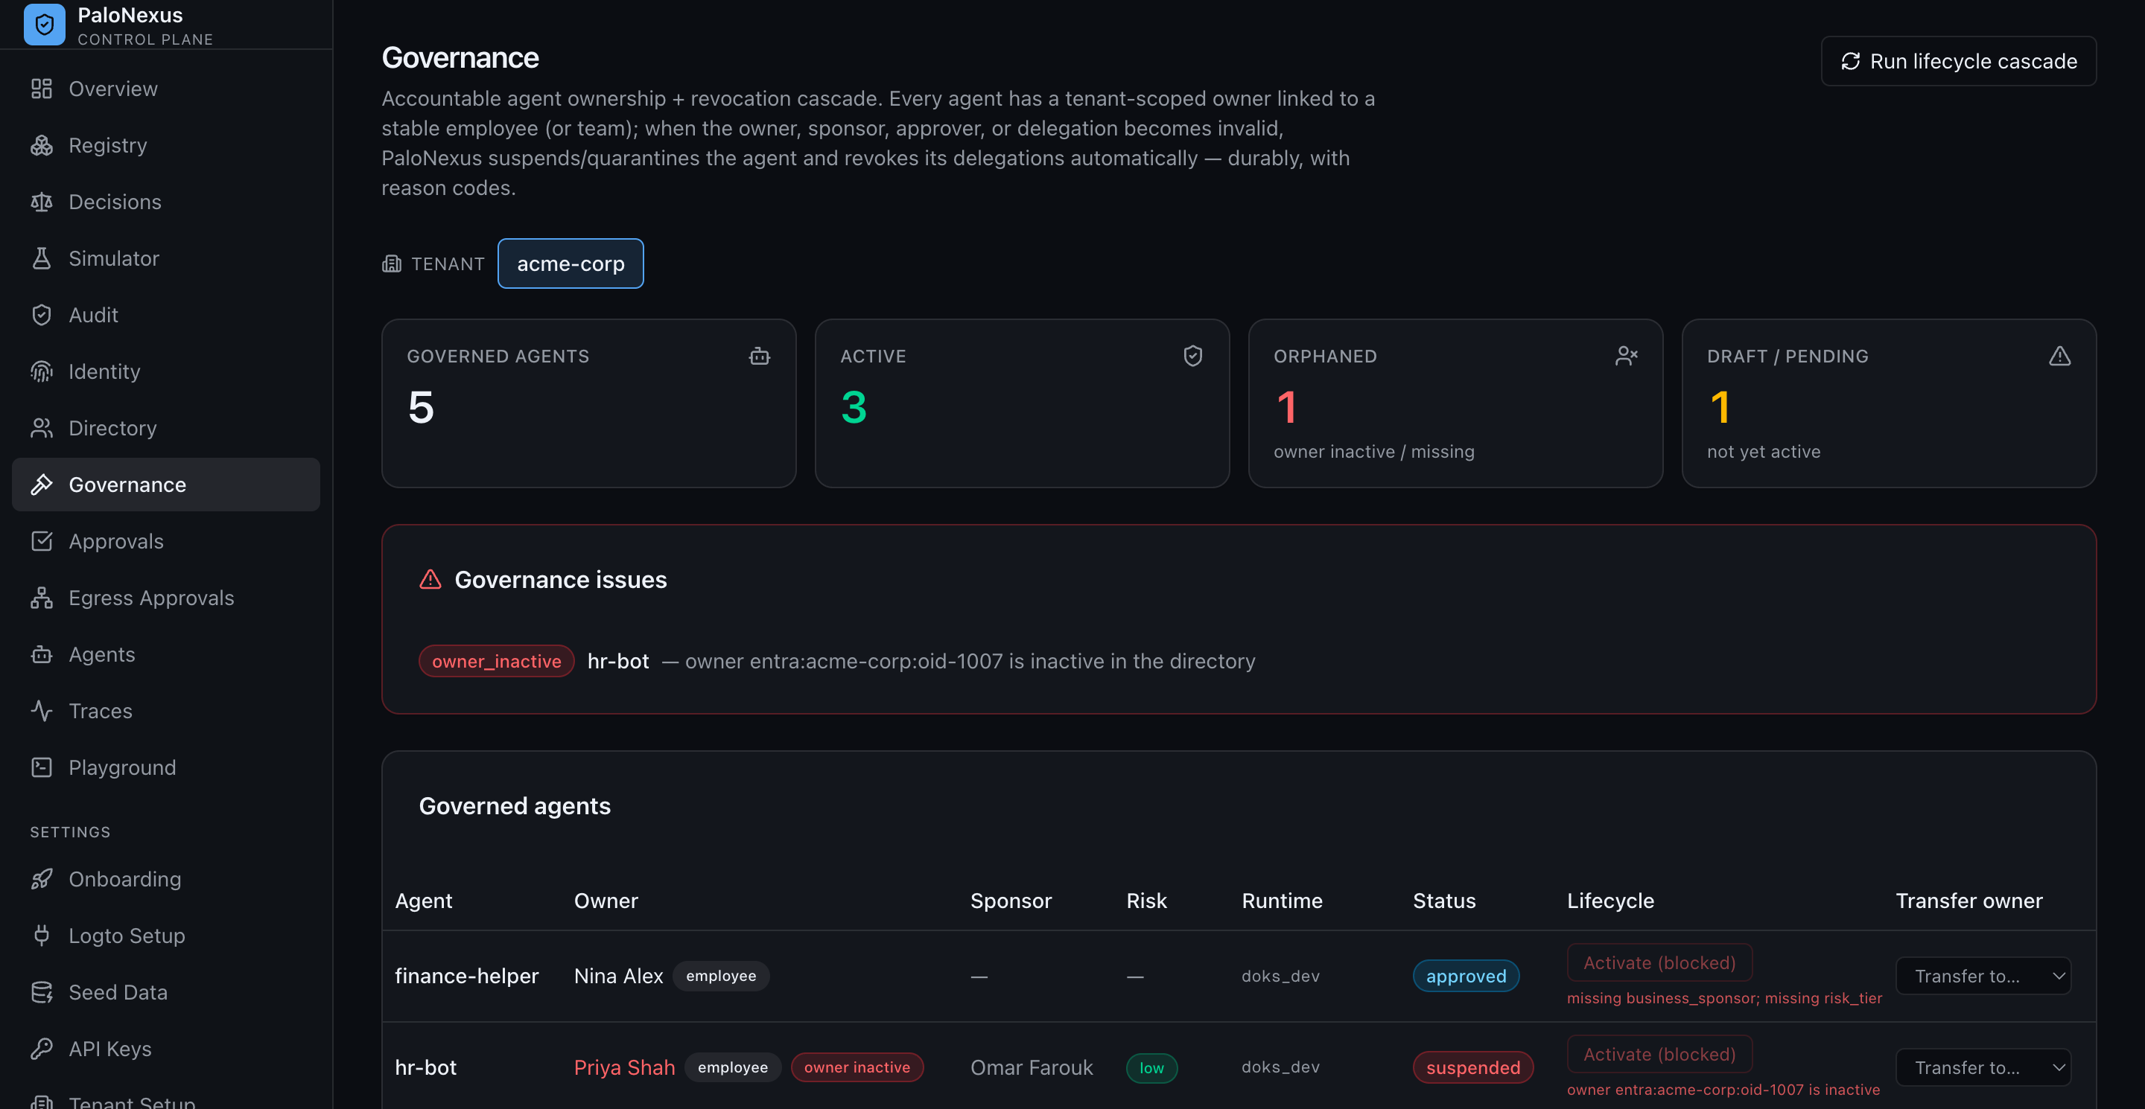This screenshot has height=1109, width=2145.
Task: Click the Governance gavel icon
Action: pyautogui.click(x=42, y=485)
